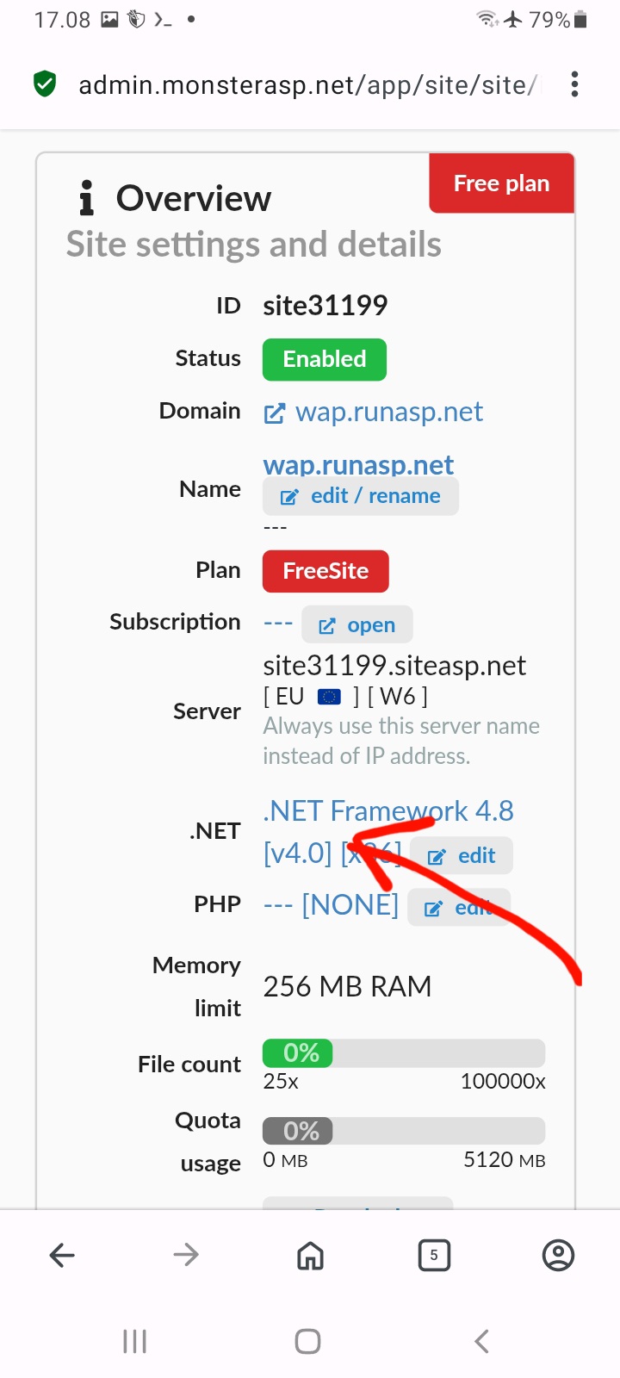Open the browser home page icon
620x1378 pixels.
coord(310,1256)
